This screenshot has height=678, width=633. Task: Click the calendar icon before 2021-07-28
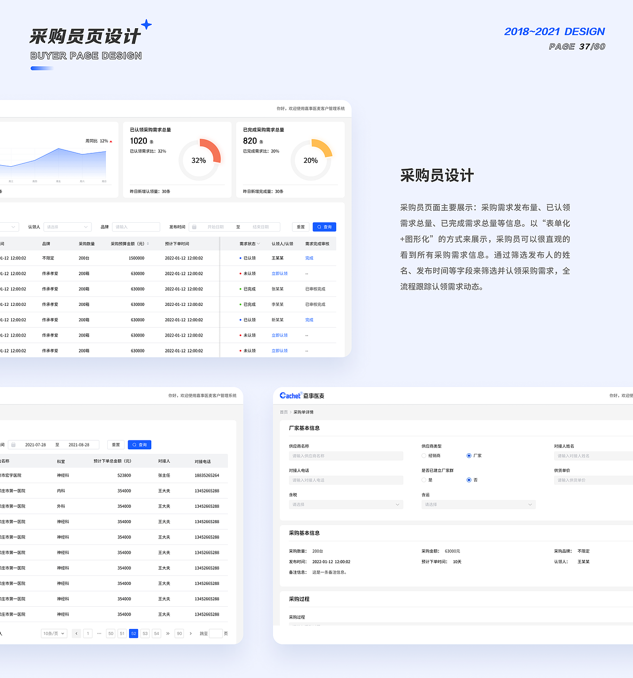(13, 445)
